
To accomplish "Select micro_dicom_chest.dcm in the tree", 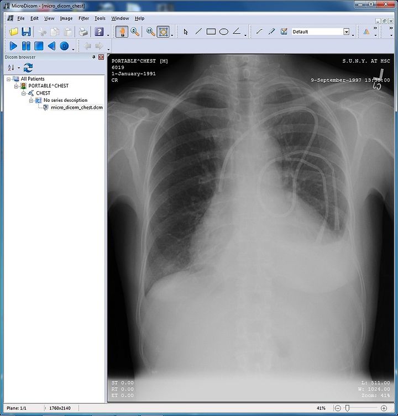I will pyautogui.click(x=77, y=107).
